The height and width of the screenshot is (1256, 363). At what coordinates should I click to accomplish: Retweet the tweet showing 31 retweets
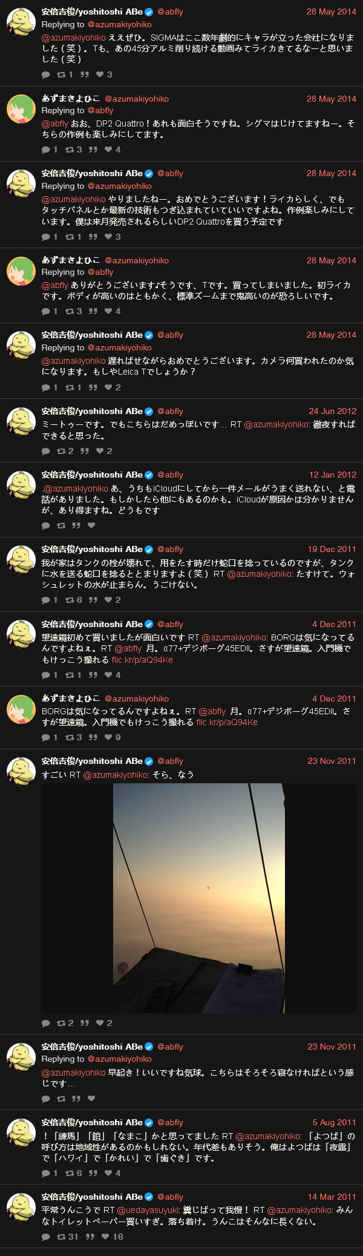61,1237
